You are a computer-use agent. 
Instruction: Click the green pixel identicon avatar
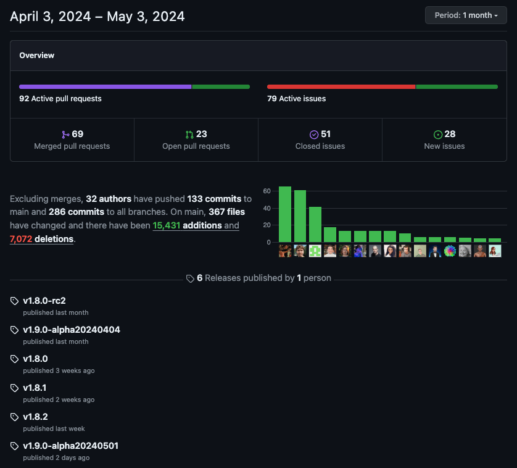(315, 251)
